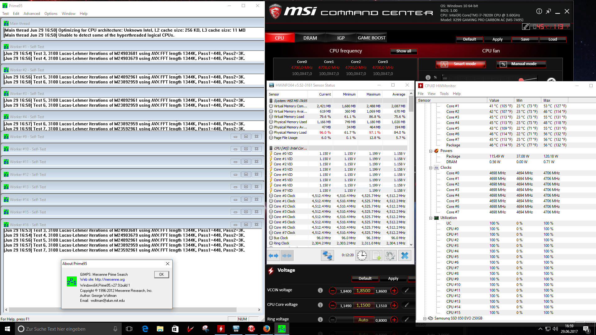Increase VCCIN voltage with plus button
The image size is (596, 335).
[394, 291]
